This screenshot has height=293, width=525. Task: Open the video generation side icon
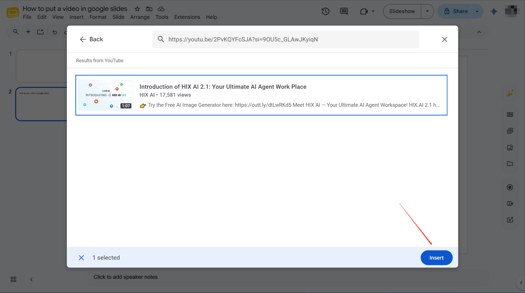[510, 220]
